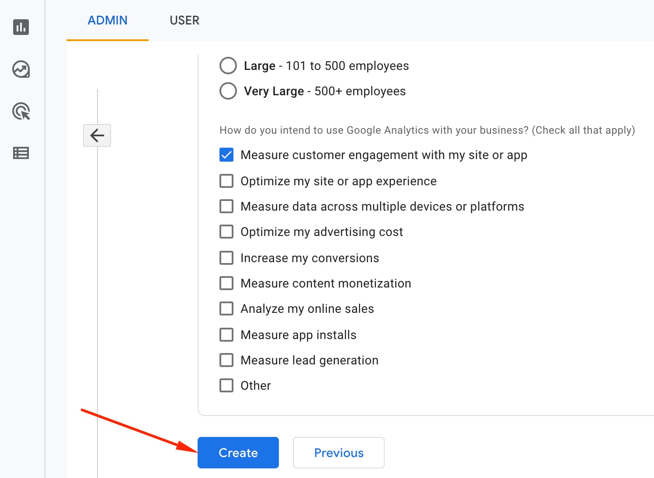This screenshot has height=478, width=654.
Task: Enable Measure data across multiple devices
Action: point(226,206)
